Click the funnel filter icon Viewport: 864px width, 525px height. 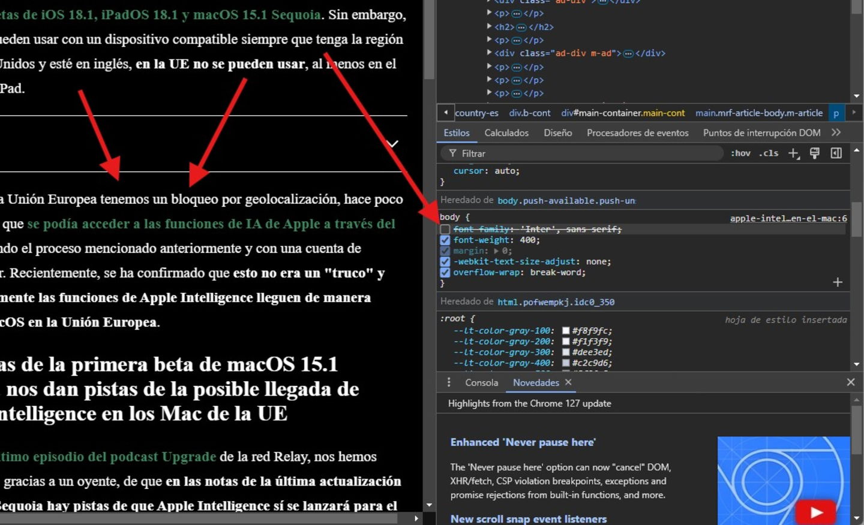click(x=452, y=153)
